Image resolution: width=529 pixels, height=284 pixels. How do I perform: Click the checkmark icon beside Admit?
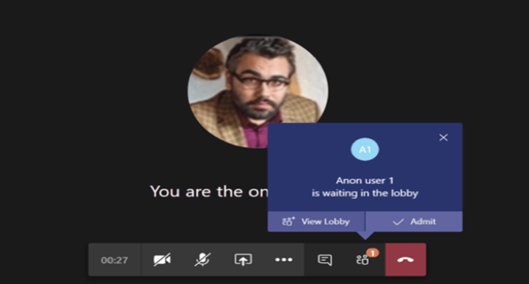click(398, 222)
